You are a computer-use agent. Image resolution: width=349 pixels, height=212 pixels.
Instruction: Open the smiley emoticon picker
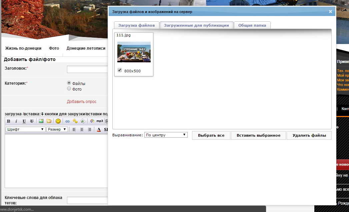(x=58, y=121)
